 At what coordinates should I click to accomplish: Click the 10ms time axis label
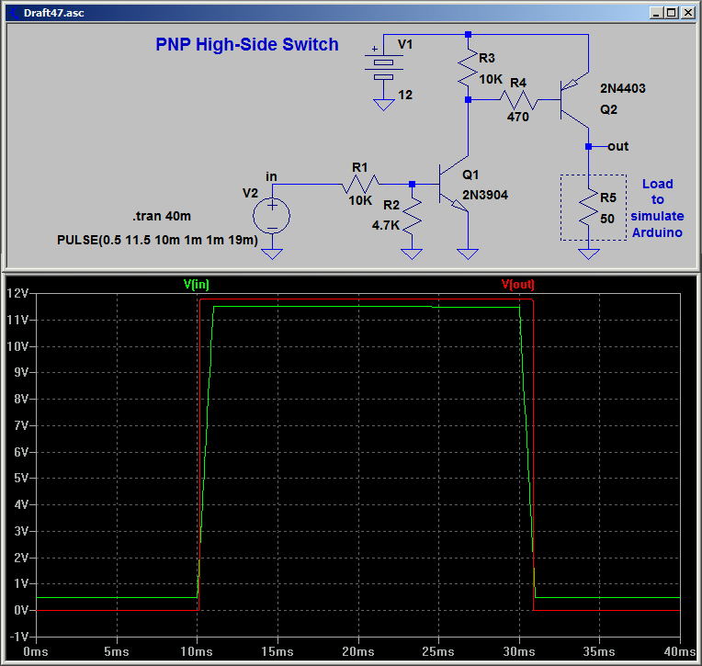pyautogui.click(x=197, y=651)
